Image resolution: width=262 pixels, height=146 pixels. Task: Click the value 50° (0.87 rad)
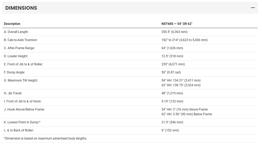coord(171,72)
